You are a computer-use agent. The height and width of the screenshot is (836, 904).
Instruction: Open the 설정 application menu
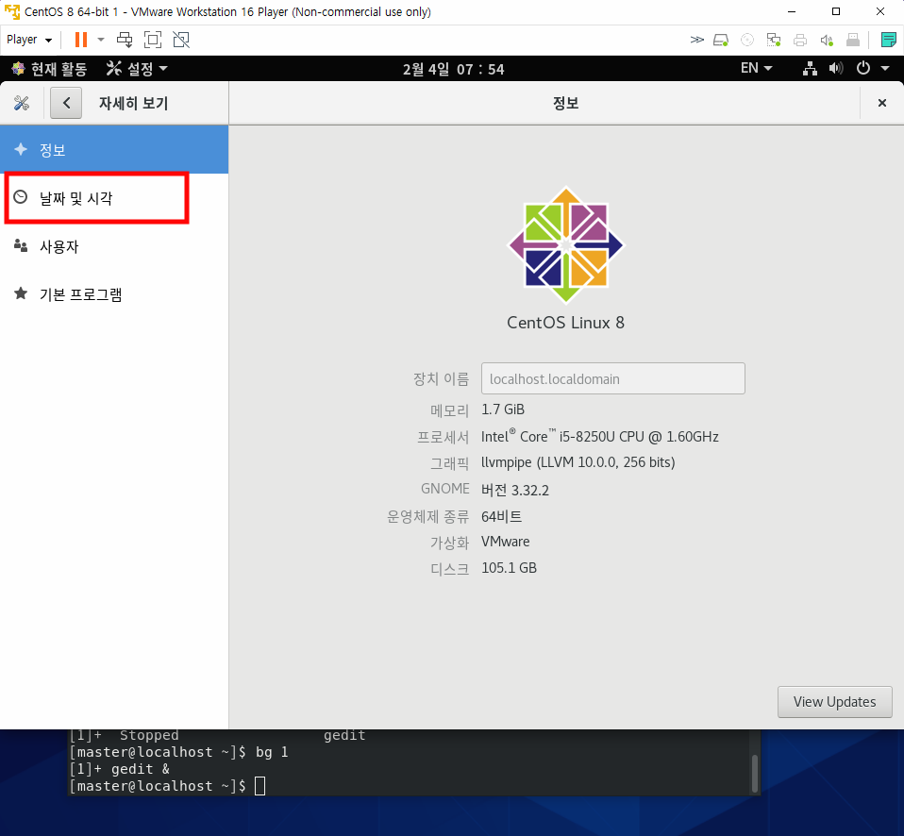[137, 69]
